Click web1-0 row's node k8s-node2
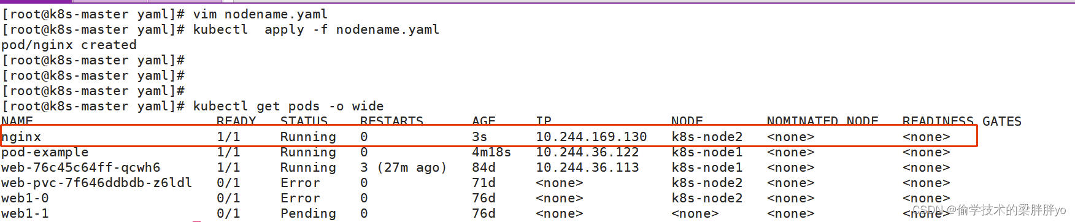The width and height of the screenshot is (1075, 222). (x=707, y=198)
